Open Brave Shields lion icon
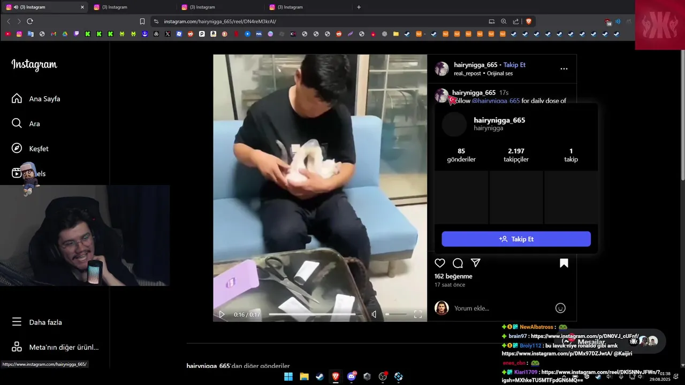 tap(529, 21)
